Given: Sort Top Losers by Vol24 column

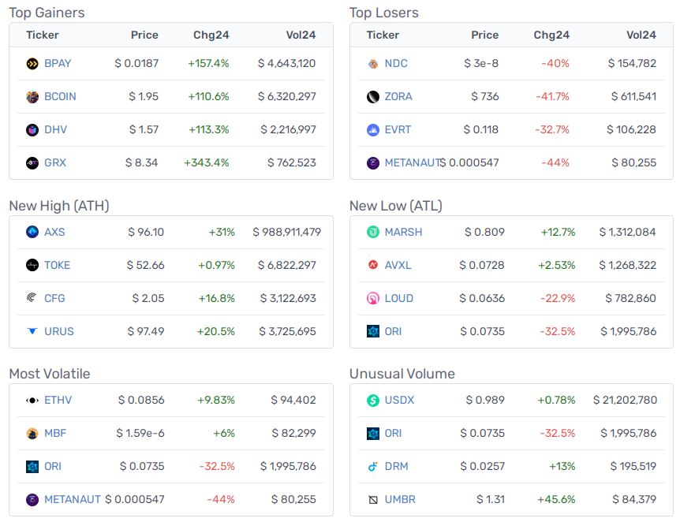Looking at the screenshot, I should [641, 35].
